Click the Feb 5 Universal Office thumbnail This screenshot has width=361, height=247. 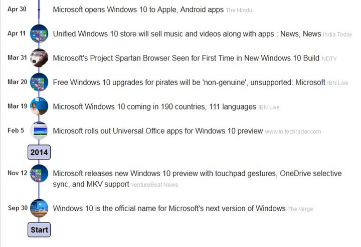point(39,131)
